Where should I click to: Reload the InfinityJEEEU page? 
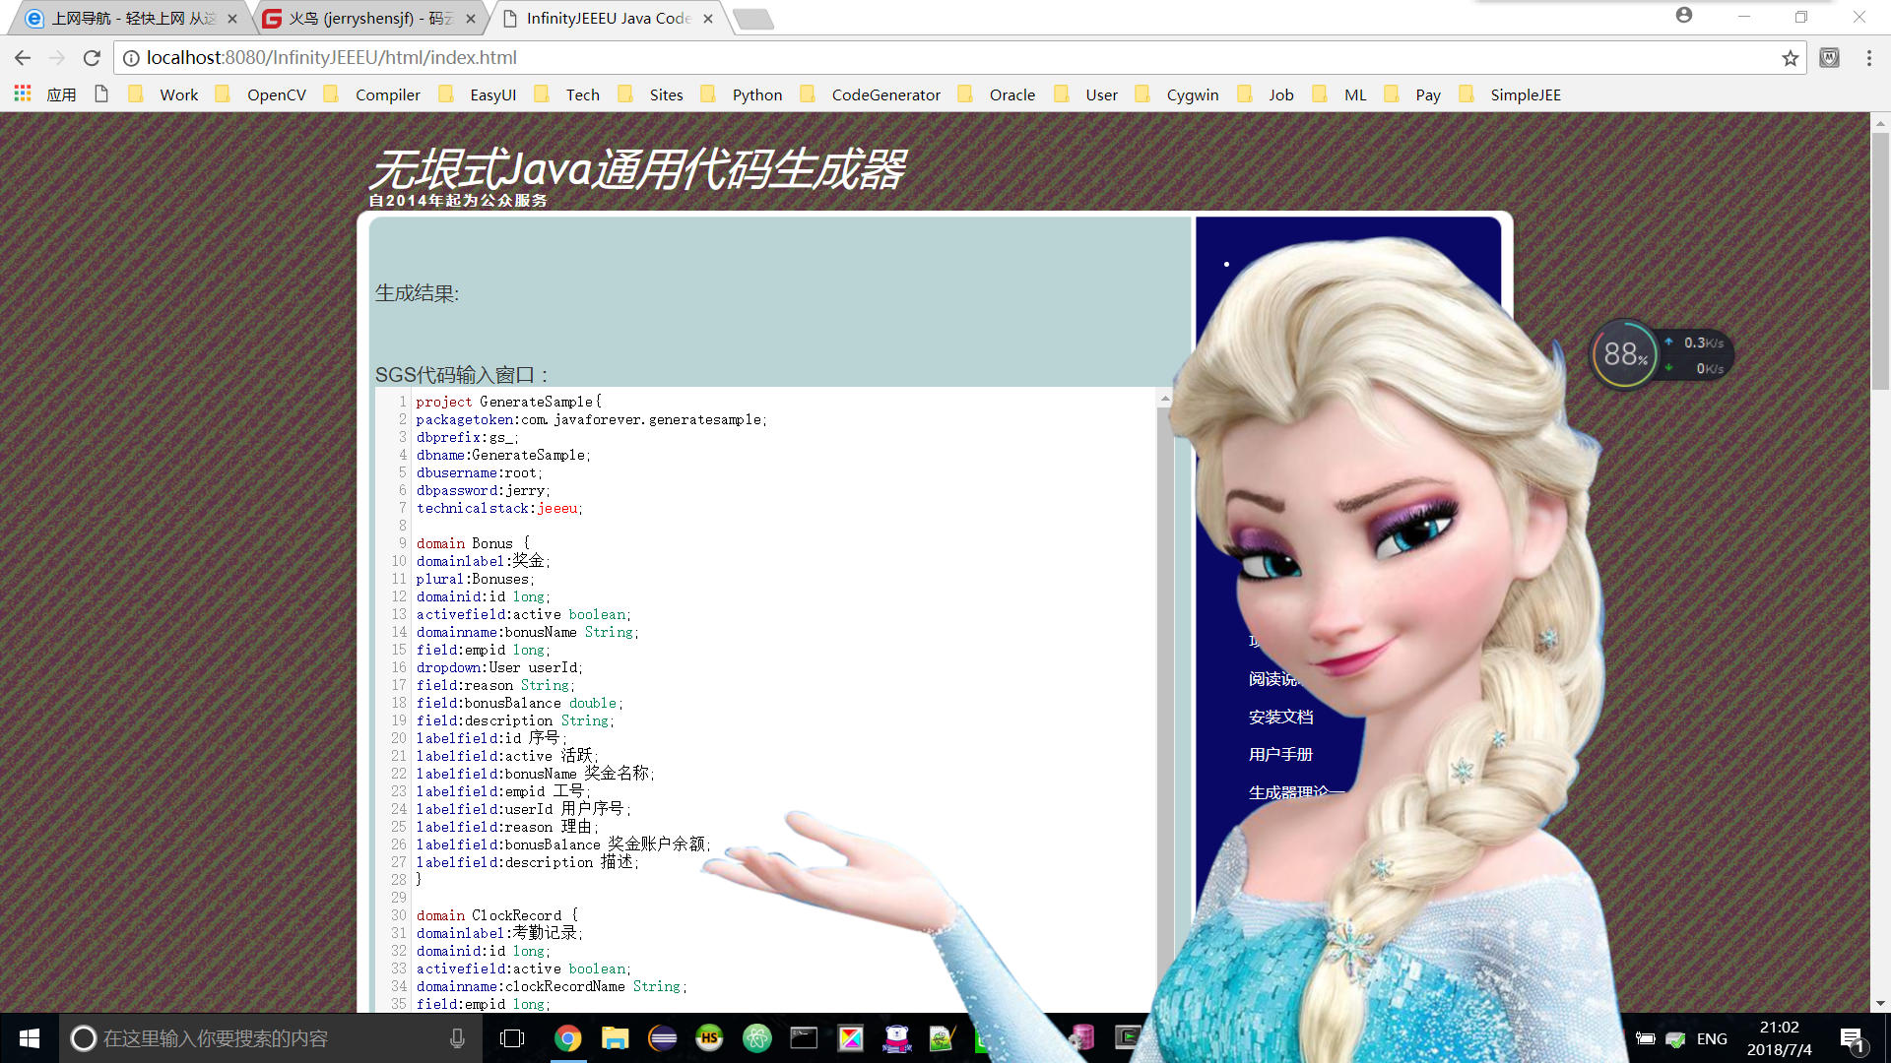click(x=92, y=58)
